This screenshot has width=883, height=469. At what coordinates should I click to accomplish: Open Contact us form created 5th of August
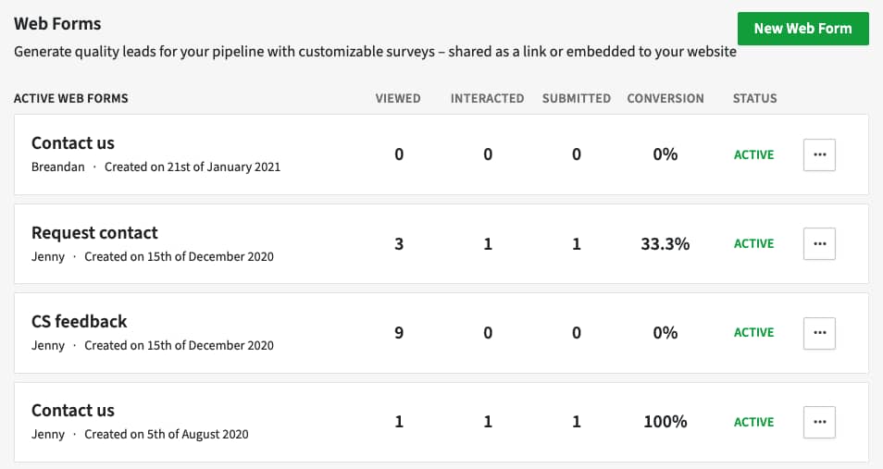click(72, 411)
